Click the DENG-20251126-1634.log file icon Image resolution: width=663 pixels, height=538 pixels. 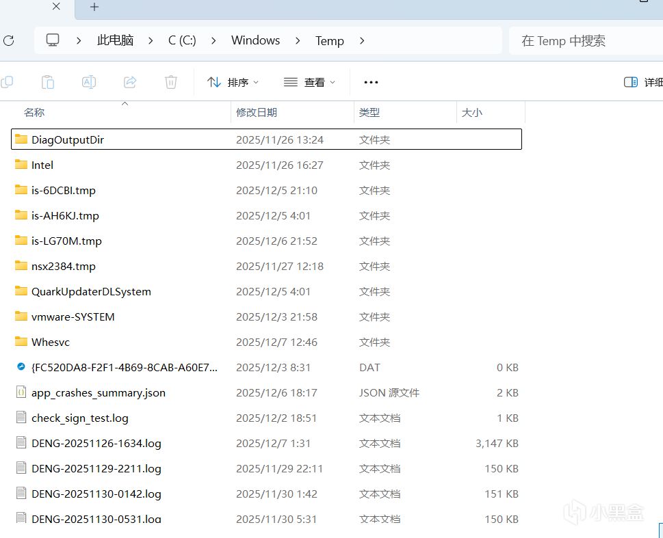tap(21, 443)
